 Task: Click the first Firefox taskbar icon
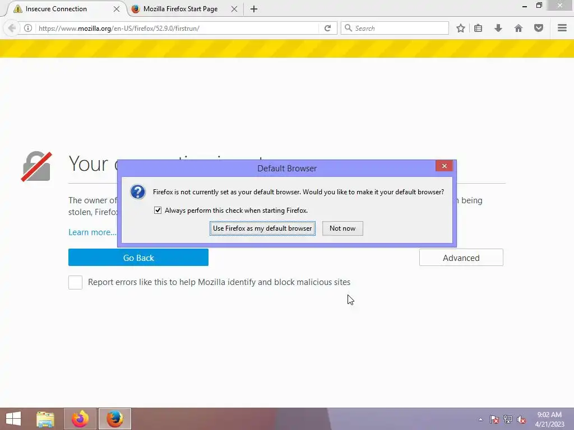pos(80,419)
